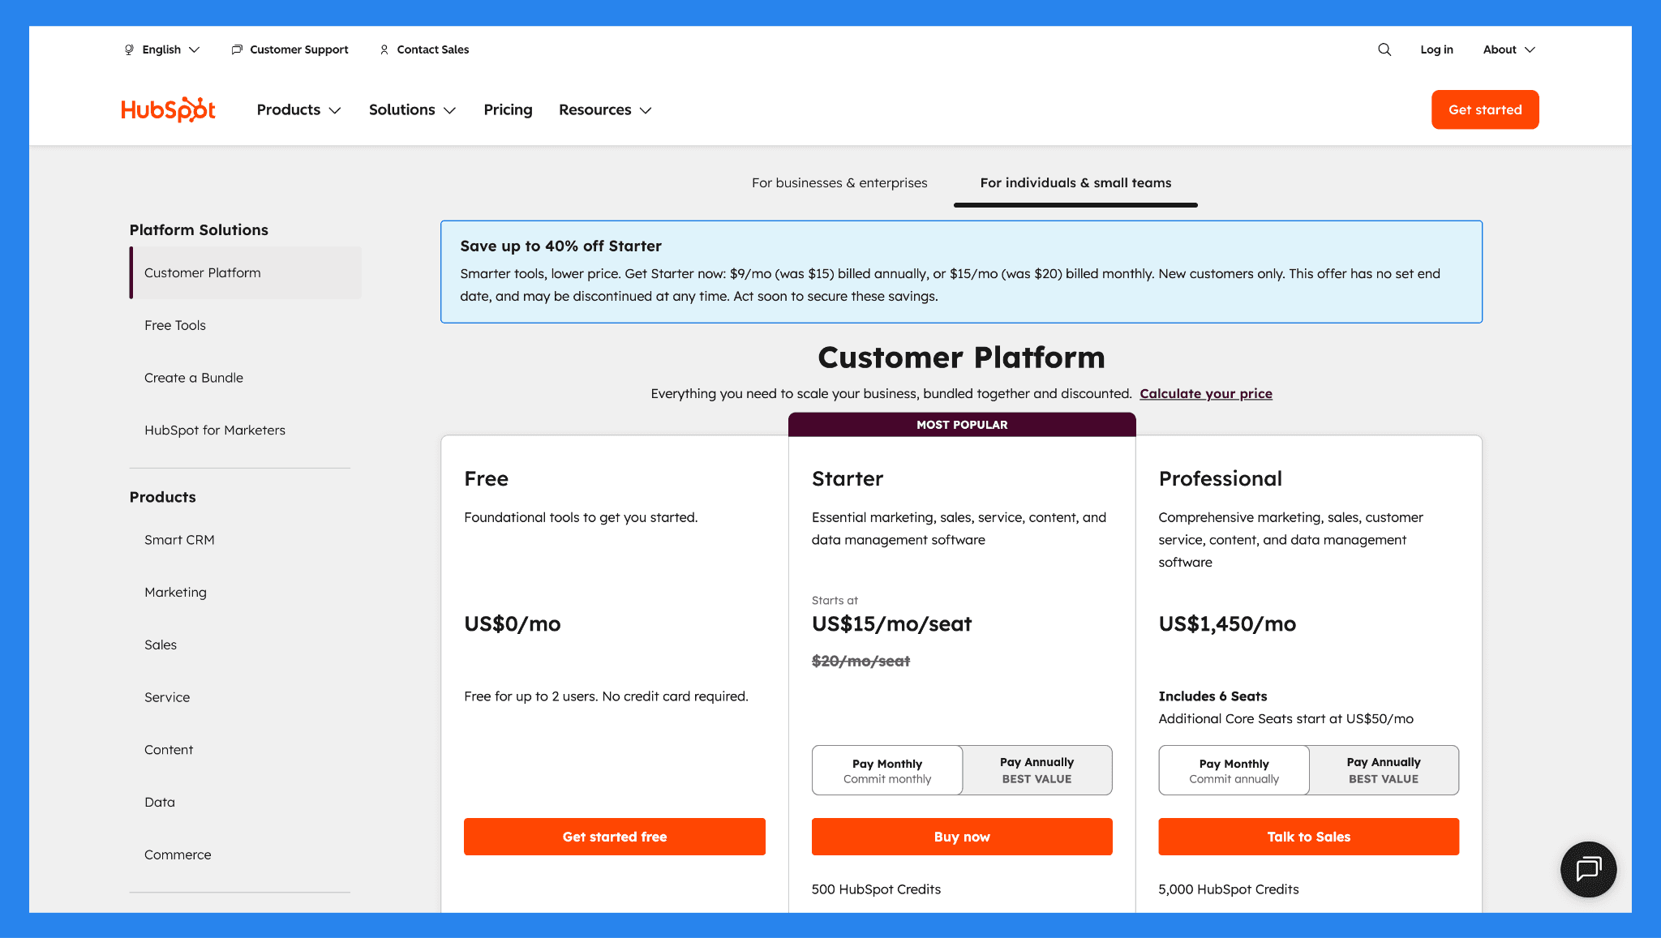Viewport: 1661px width, 938px height.
Task: Click the HubSpot logo
Action: click(168, 109)
